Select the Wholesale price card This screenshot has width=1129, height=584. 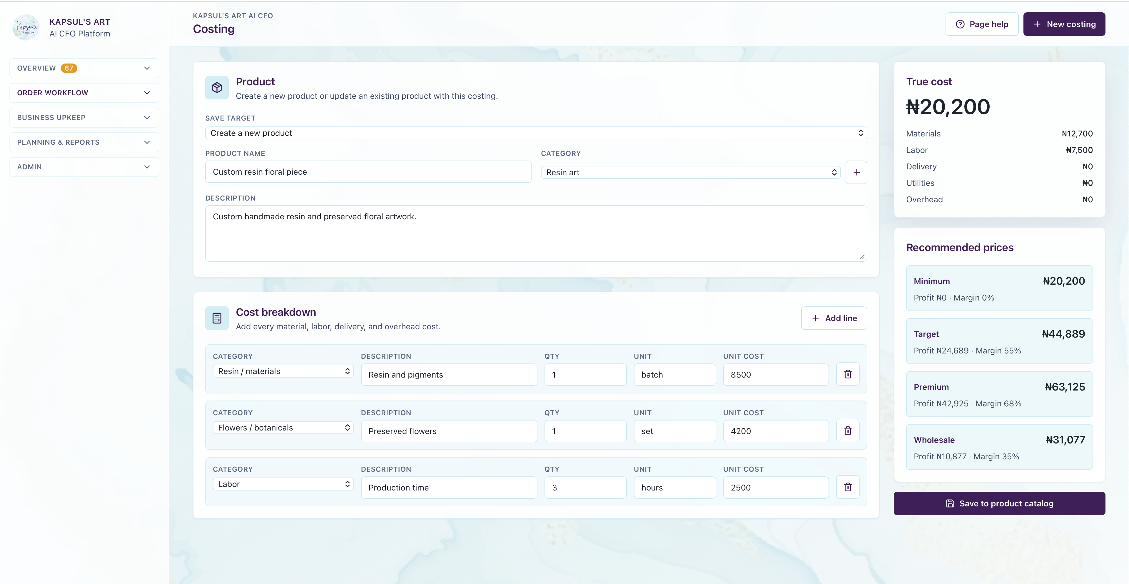click(999, 447)
